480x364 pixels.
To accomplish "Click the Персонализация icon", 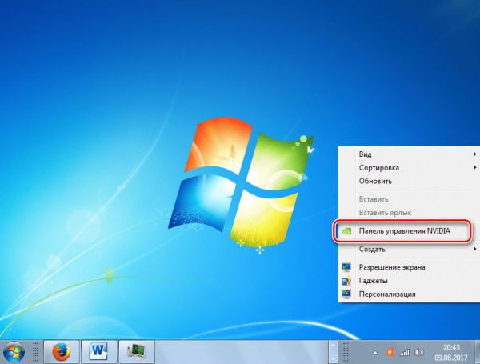I will click(x=346, y=294).
